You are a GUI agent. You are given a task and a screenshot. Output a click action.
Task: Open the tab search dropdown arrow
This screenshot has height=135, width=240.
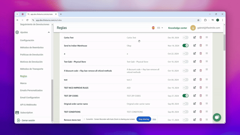17,14
